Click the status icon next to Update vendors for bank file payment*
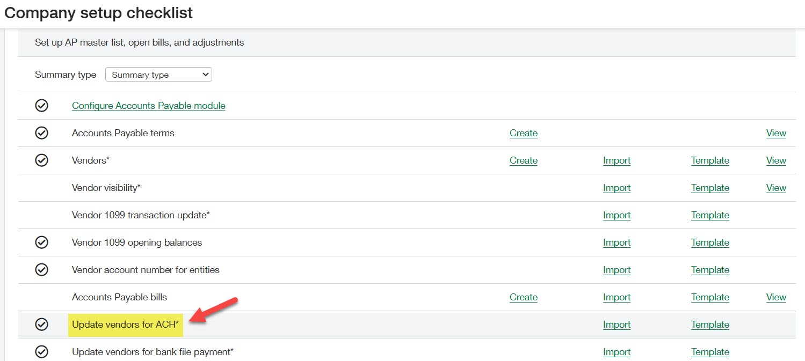The height and width of the screenshot is (361, 805). pyautogui.click(x=42, y=352)
